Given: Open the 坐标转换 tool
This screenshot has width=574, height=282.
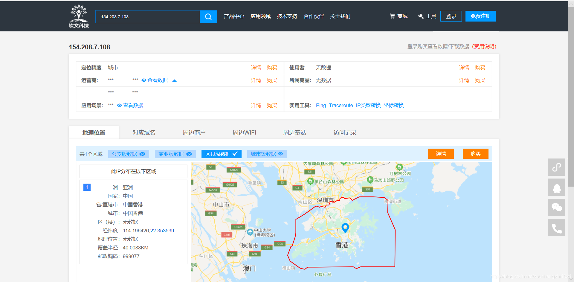Looking at the screenshot, I should [394, 105].
